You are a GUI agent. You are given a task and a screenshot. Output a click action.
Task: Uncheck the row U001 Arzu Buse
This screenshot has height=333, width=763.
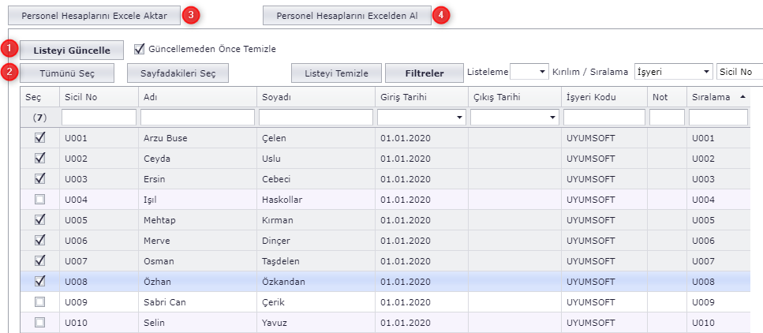click(x=39, y=138)
